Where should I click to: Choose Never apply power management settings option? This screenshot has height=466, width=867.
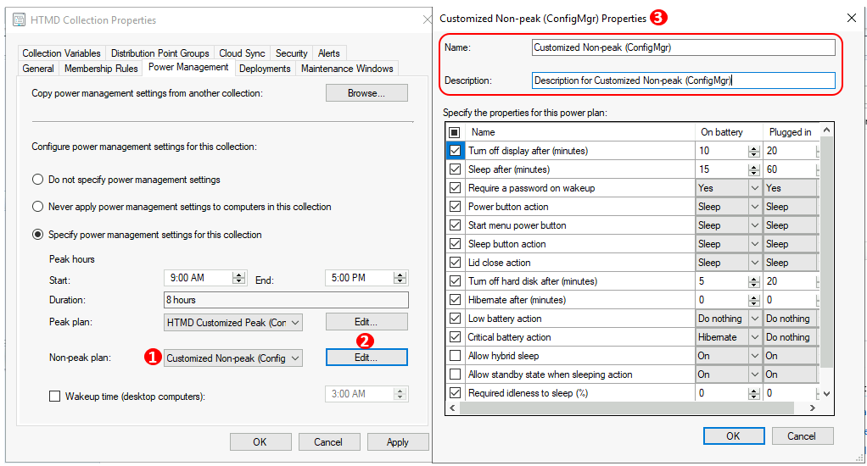[x=37, y=207]
